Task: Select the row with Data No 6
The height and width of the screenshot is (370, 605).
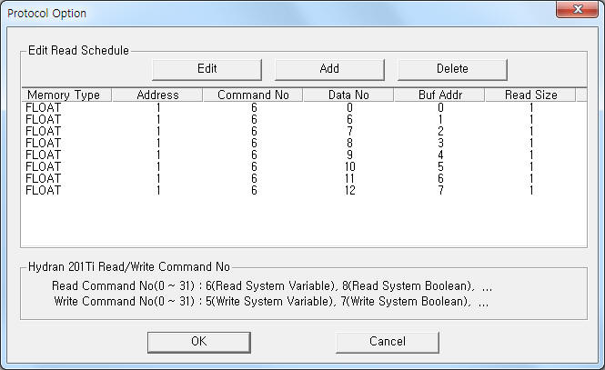Action: 304,119
